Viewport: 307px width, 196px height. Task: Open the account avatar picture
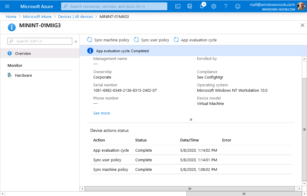click(x=301, y=6)
